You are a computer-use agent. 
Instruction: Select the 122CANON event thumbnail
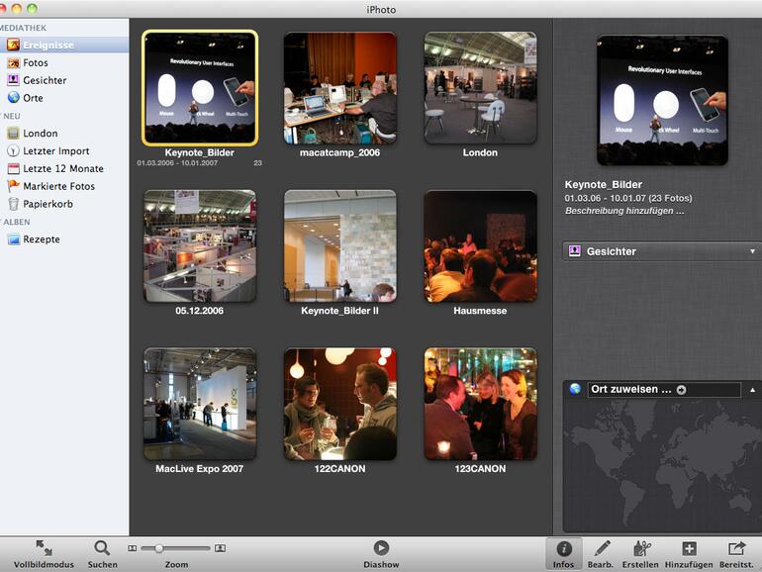pos(340,404)
